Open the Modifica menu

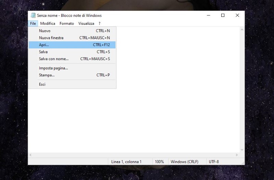48,23
